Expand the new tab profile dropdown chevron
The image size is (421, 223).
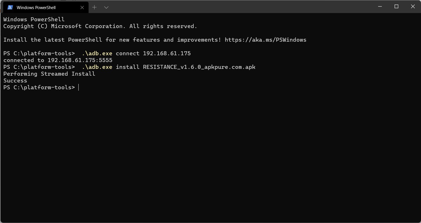tap(106, 7)
